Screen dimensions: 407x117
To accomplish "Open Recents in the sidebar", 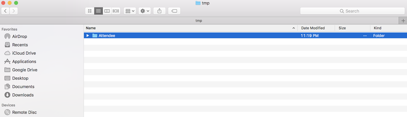I will [x=20, y=45].
